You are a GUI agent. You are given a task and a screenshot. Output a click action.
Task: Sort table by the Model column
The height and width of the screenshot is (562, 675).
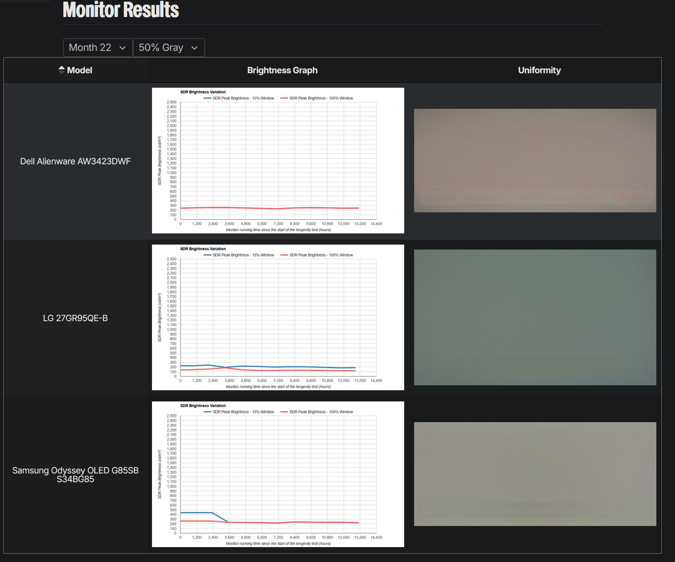coord(75,70)
